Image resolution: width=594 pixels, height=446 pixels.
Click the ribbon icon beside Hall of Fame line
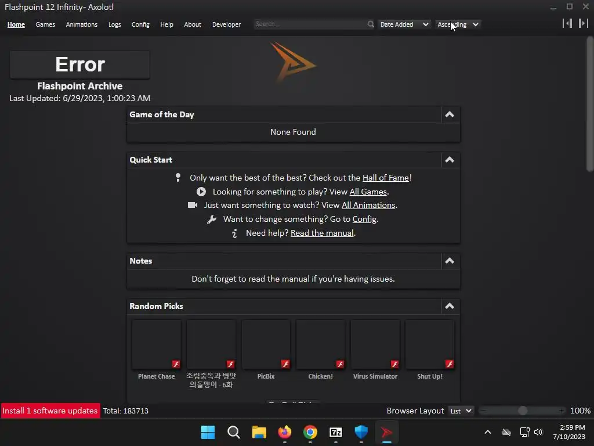178,178
